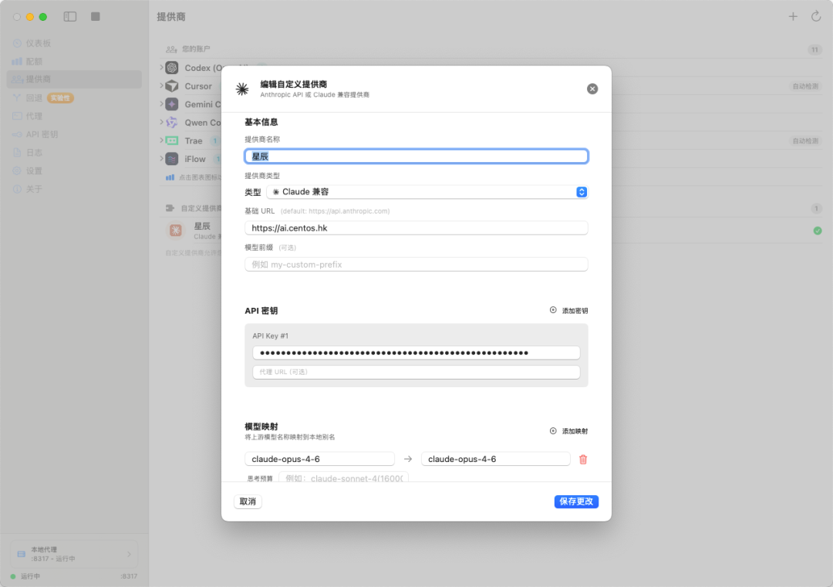Open the Claude 兼容 type dropdown

coord(427,192)
